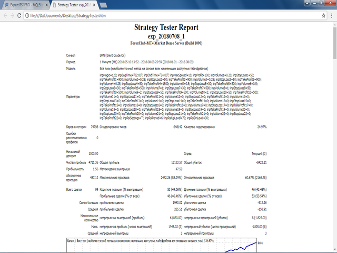337x253 pixels.
Task: Click the BRN (Brent Crude Oil) value
Action: point(112,55)
